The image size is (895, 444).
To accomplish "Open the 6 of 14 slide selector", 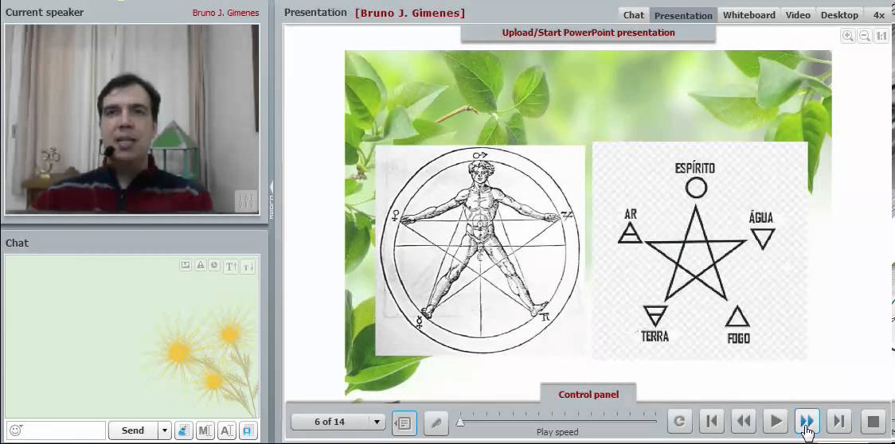I will tap(338, 422).
